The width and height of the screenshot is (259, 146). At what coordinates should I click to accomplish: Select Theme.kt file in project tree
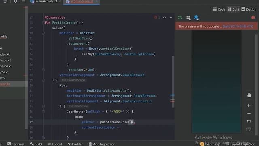[6, 66]
